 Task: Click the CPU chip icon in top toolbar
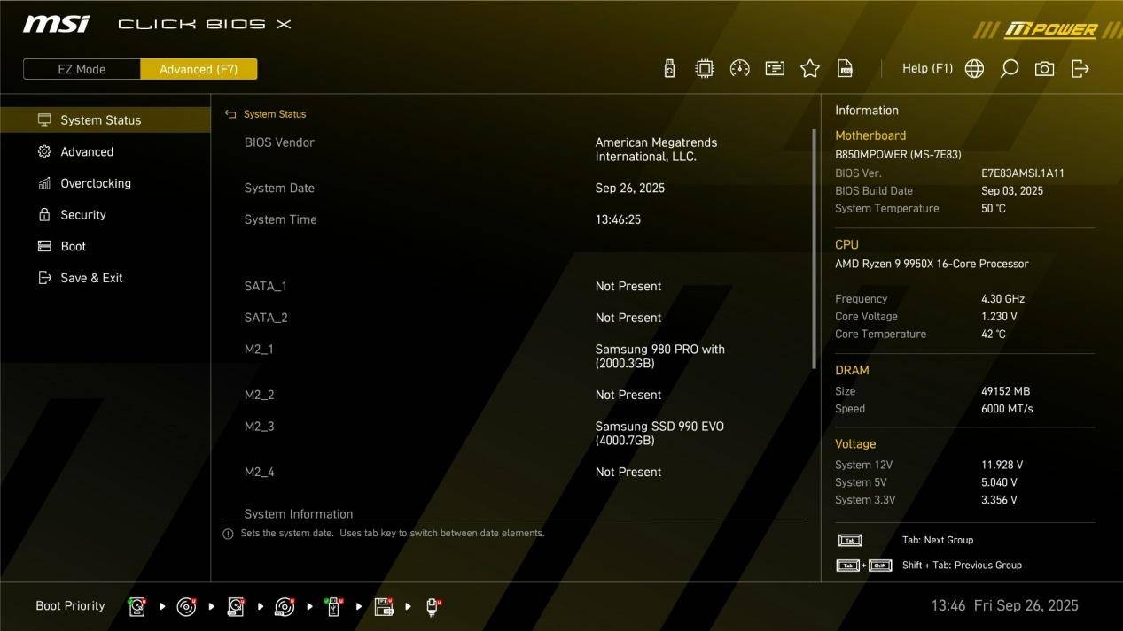(705, 69)
